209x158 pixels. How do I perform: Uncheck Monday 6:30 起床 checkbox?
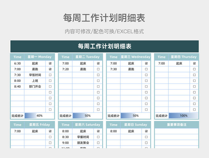click(x=50, y=64)
